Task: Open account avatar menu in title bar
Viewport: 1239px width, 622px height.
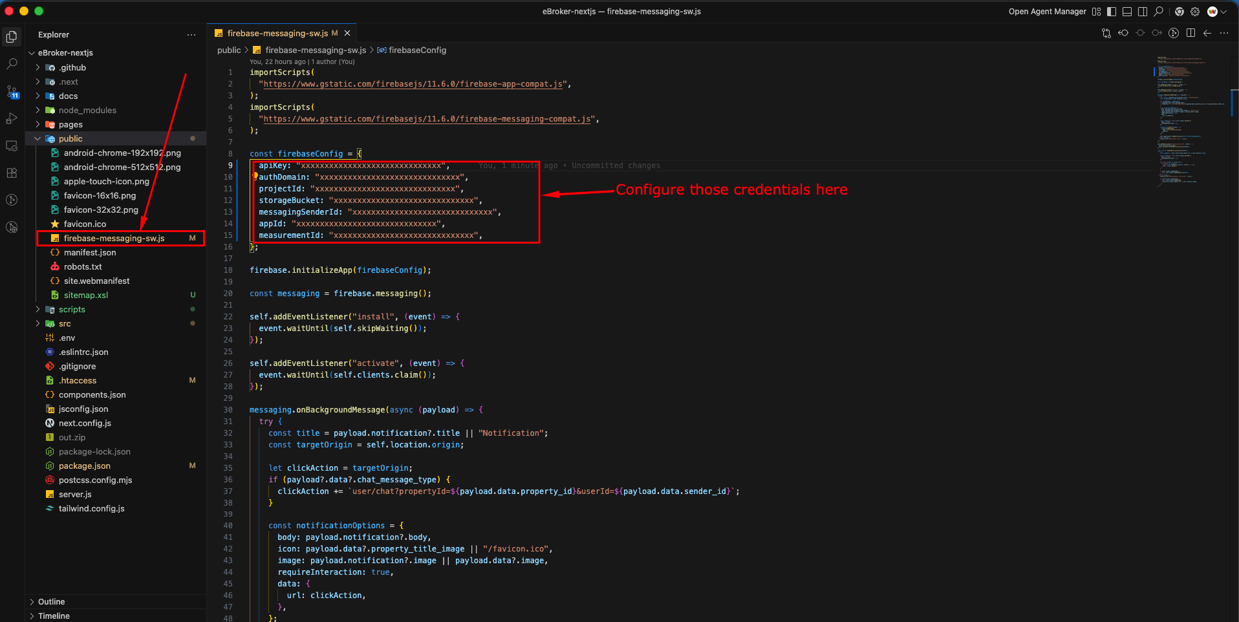Action: pos(1216,12)
